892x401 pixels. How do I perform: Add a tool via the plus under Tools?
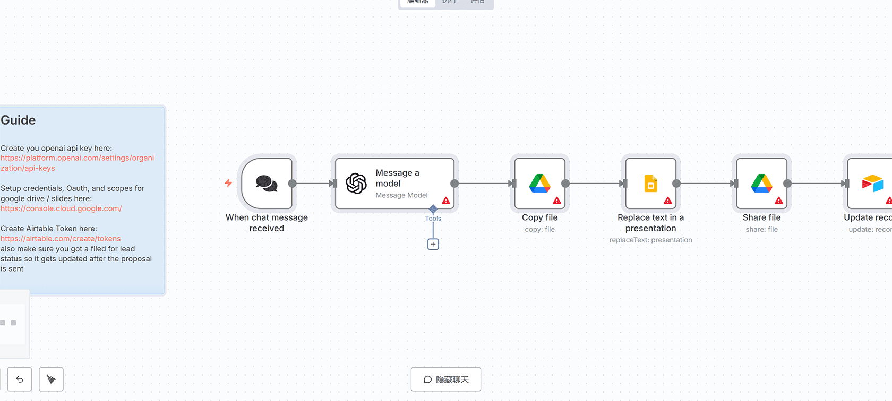point(433,245)
